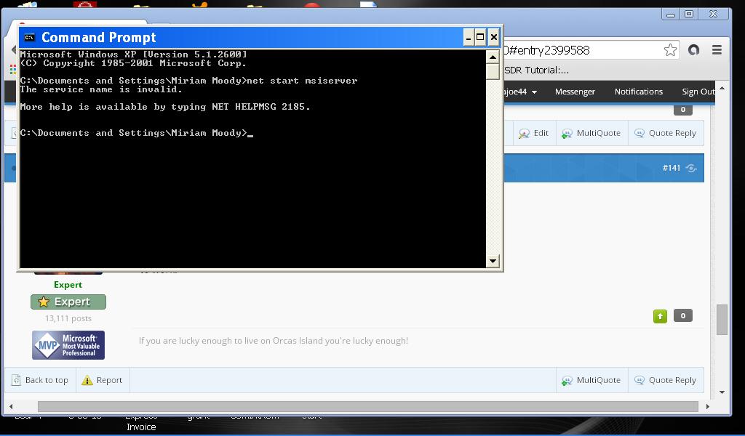Click the green Expert star badge

(68, 302)
